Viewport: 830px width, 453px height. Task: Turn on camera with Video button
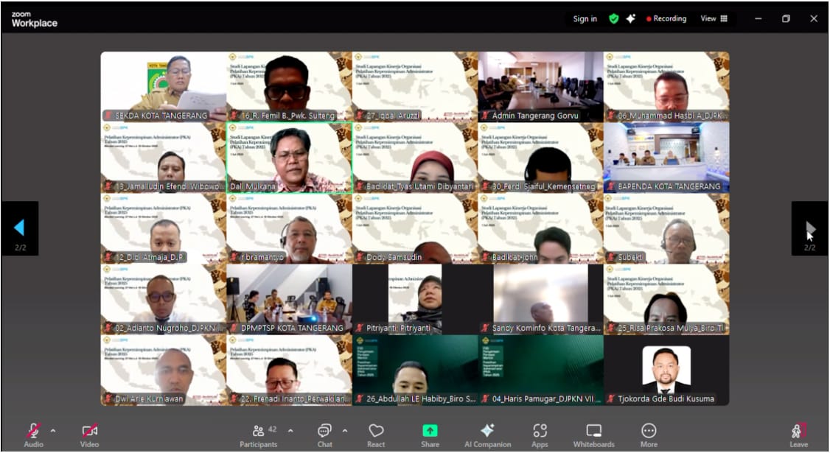click(x=89, y=432)
